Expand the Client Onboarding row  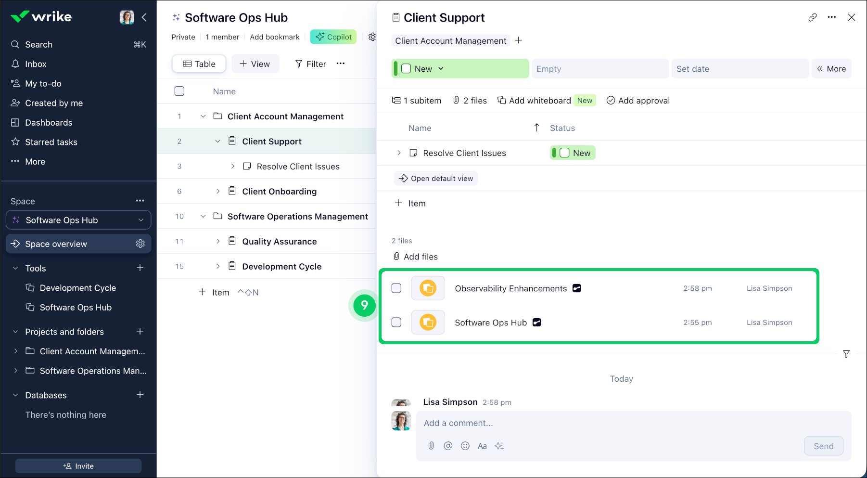(218, 191)
